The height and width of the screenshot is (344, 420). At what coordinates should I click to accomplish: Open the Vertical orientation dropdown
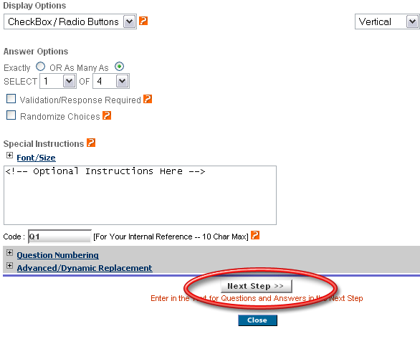pyautogui.click(x=387, y=21)
